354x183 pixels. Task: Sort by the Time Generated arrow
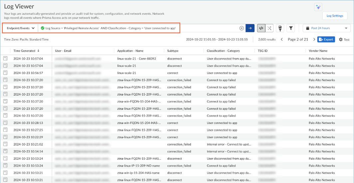coord(38,51)
